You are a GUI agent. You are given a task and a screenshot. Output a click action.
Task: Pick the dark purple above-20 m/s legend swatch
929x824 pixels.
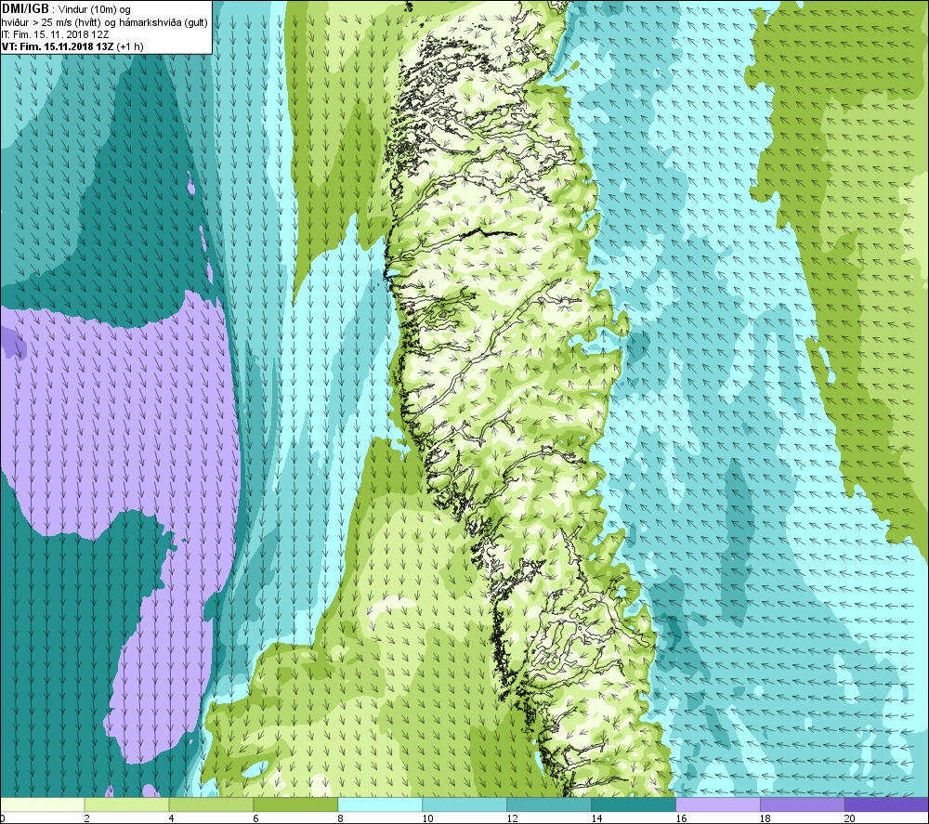pyautogui.click(x=886, y=804)
